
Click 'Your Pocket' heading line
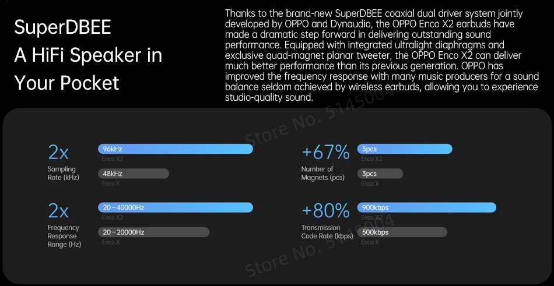[x=66, y=82]
